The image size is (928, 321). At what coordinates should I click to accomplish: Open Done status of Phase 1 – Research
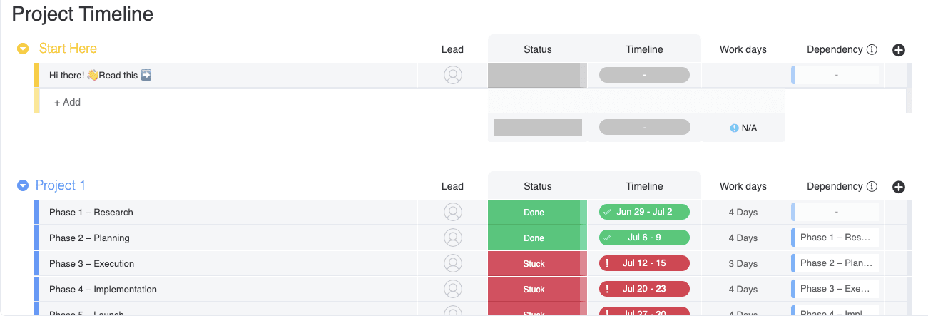(x=534, y=213)
